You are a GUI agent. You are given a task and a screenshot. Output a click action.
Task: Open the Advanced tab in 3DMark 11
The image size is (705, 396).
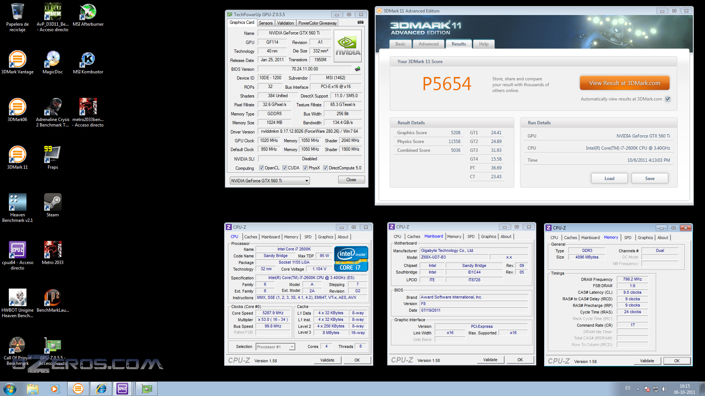[429, 44]
